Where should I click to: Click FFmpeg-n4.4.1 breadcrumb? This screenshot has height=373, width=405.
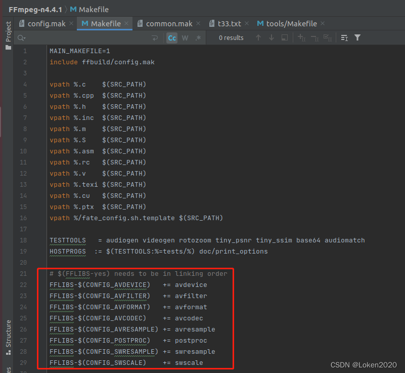pos(35,10)
